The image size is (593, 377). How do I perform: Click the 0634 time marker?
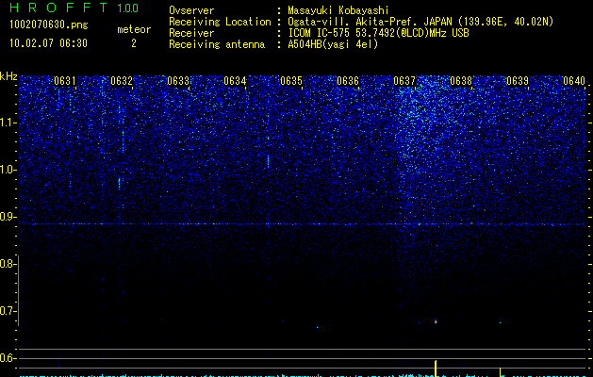click(235, 81)
